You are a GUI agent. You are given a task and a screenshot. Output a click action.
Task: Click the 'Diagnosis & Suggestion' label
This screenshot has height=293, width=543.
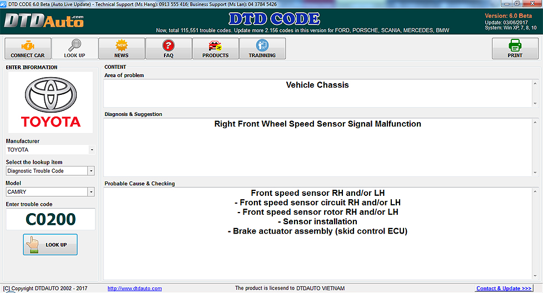133,114
